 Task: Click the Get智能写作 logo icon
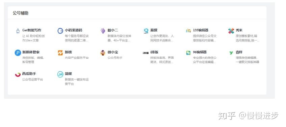point(18,31)
